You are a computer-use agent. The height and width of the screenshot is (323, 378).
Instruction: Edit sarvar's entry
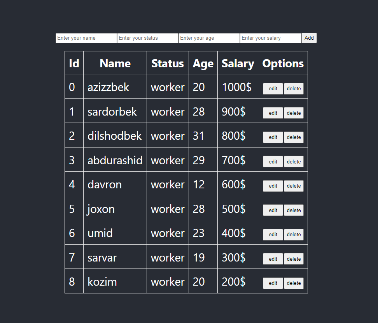(273, 259)
